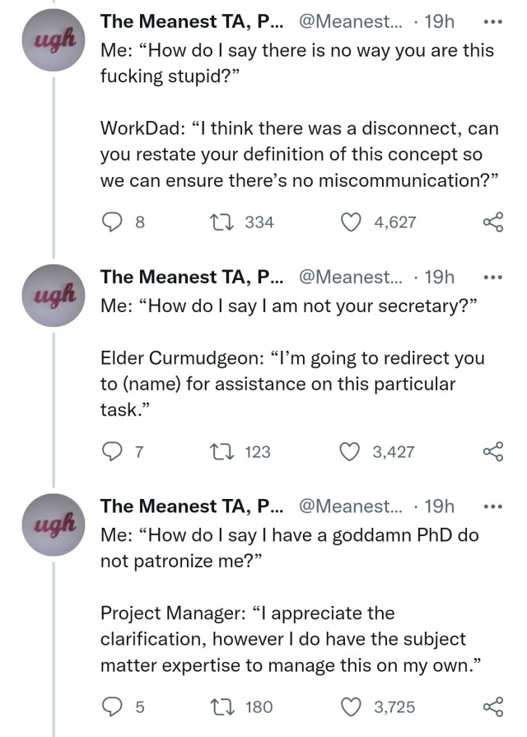The width and height of the screenshot is (527, 737).
Task: Retweet the tweet with 180 retweets
Action: [221, 707]
